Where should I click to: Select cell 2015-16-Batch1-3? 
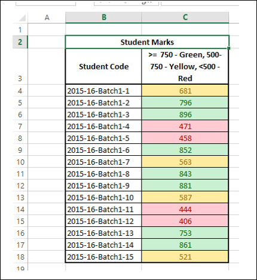[103, 115]
